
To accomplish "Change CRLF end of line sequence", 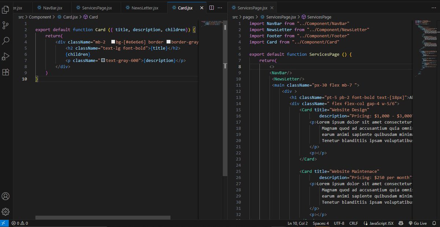I will point(354,223).
